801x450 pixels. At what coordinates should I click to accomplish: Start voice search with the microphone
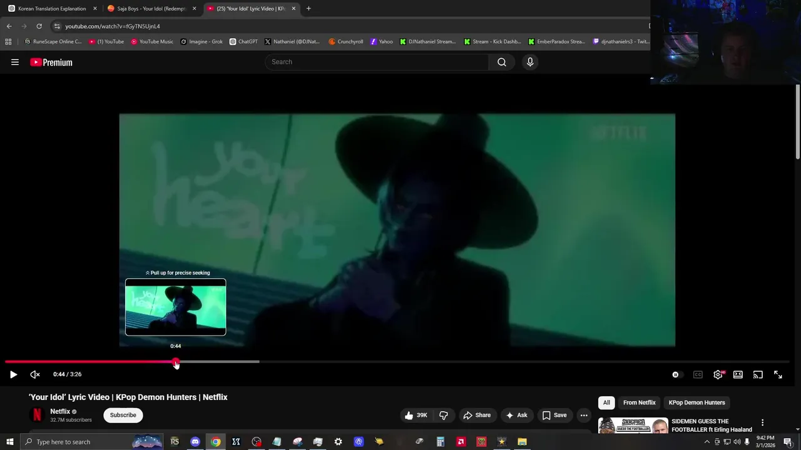[530, 62]
